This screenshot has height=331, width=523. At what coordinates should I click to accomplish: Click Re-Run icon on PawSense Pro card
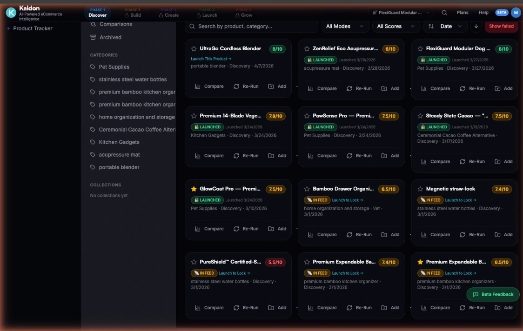(x=349, y=156)
